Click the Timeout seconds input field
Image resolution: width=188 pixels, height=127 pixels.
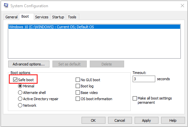click(x=144, y=79)
